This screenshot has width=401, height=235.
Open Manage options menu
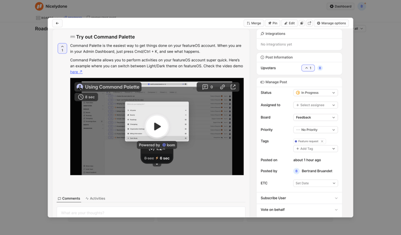coord(331,23)
